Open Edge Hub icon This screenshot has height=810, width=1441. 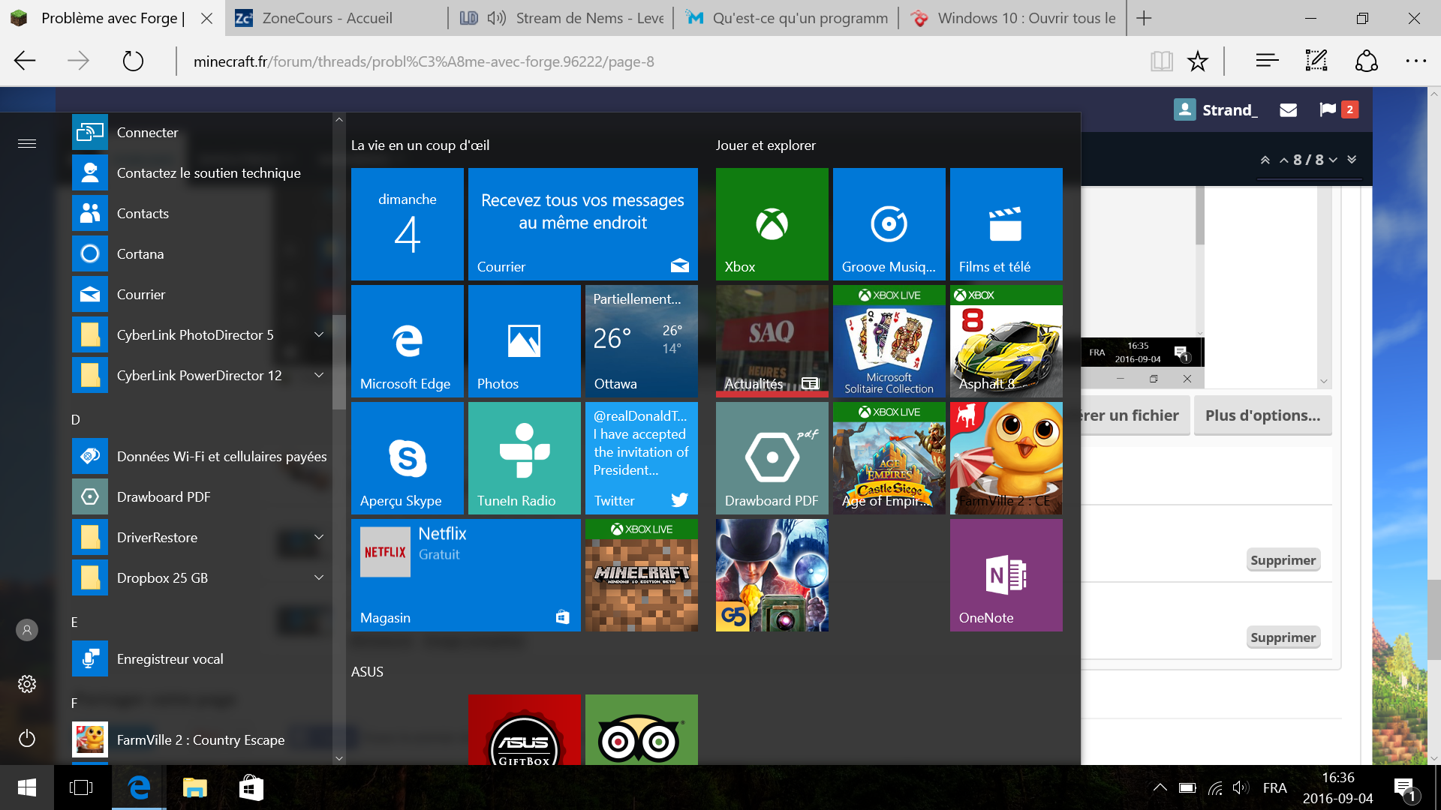1267,61
